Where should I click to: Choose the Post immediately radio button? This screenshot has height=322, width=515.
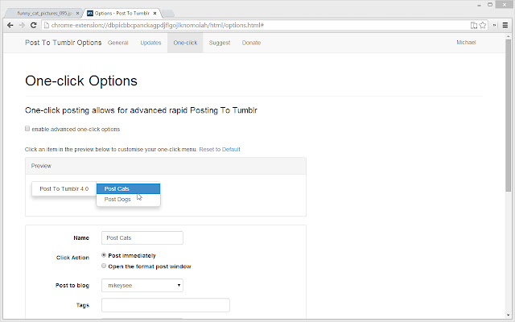[104, 255]
